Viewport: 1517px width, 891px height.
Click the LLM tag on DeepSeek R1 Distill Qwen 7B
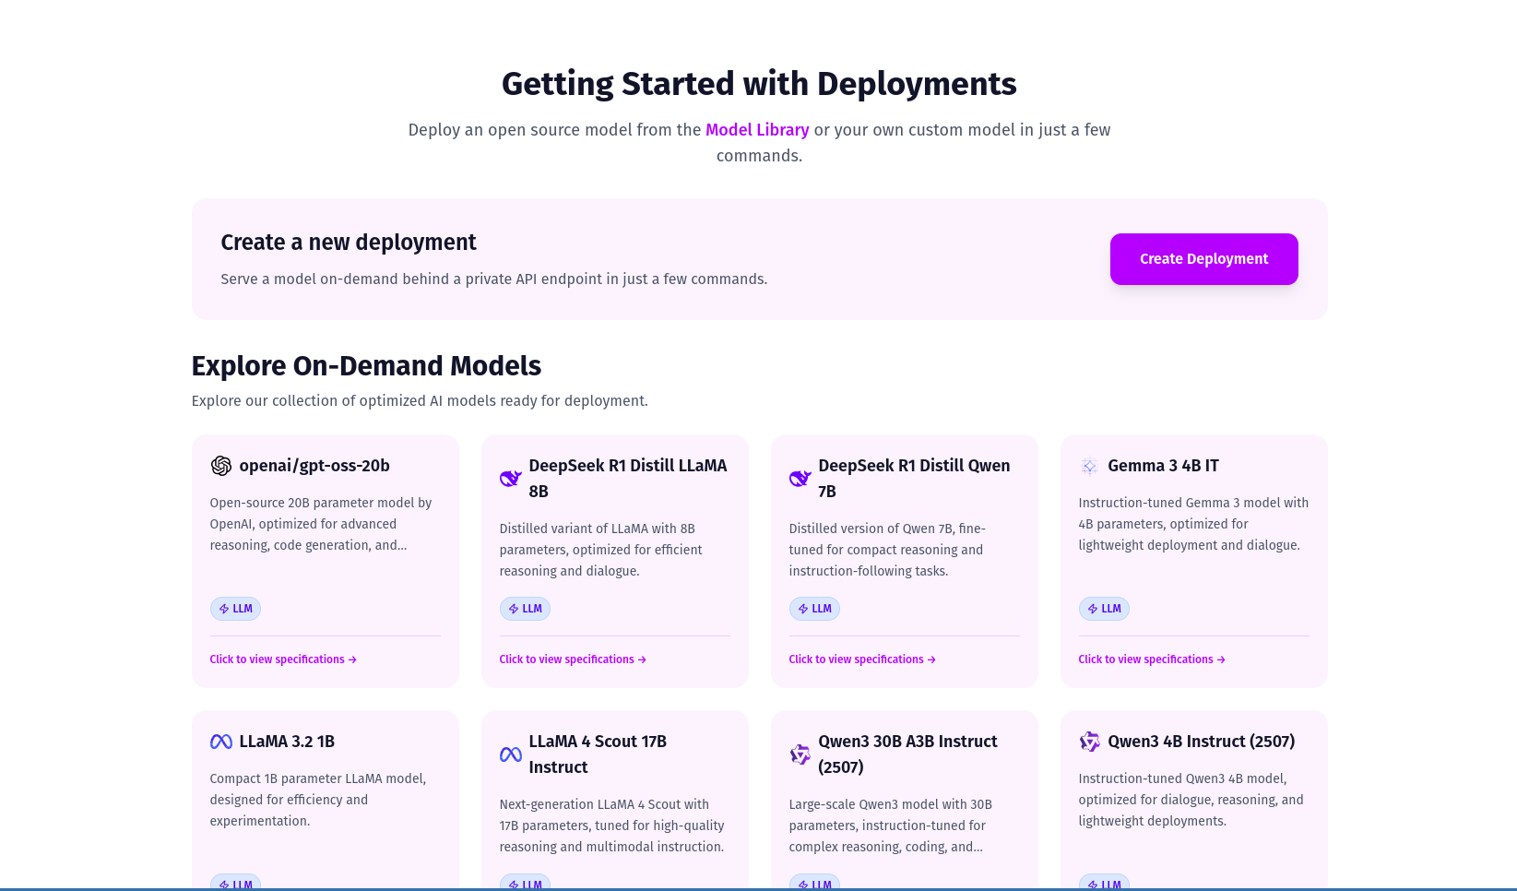[814, 609]
